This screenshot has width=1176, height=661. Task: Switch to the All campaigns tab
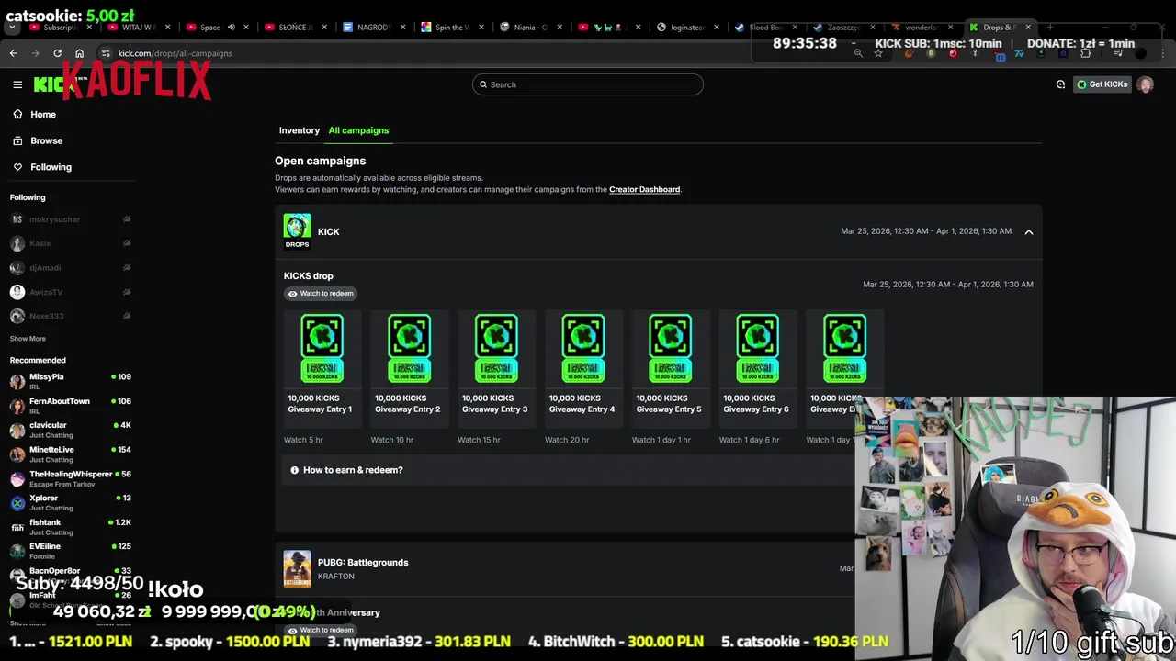(x=358, y=130)
